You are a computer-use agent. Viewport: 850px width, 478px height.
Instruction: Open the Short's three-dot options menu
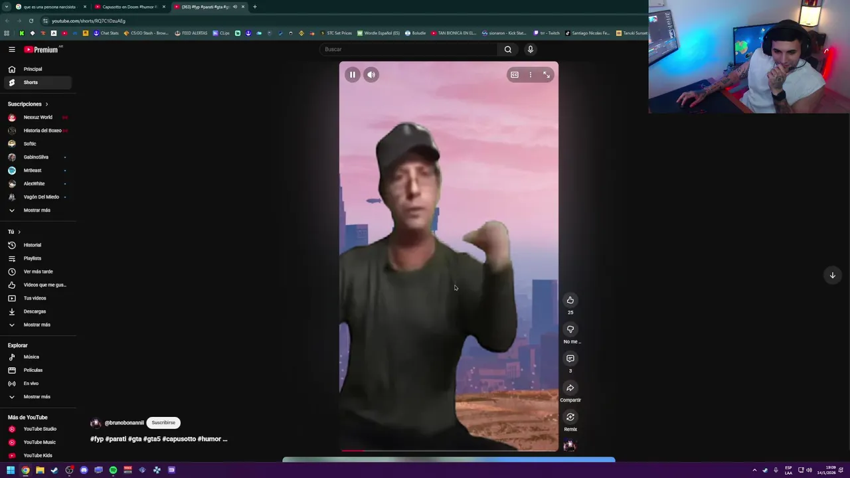coord(530,74)
